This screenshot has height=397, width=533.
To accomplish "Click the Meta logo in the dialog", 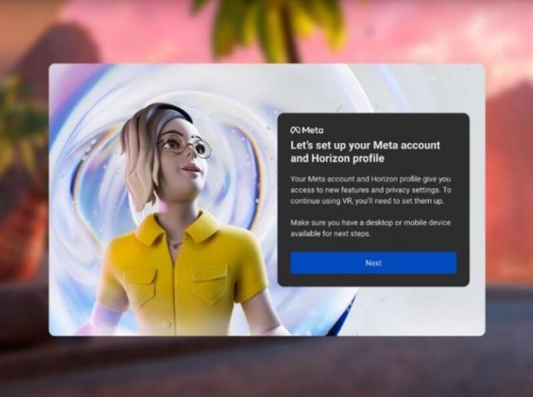I will point(306,130).
